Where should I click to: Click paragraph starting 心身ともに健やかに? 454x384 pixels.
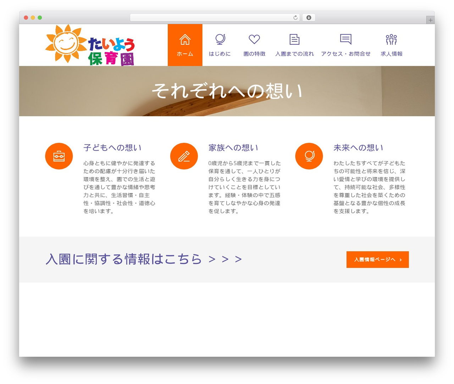tap(119, 187)
